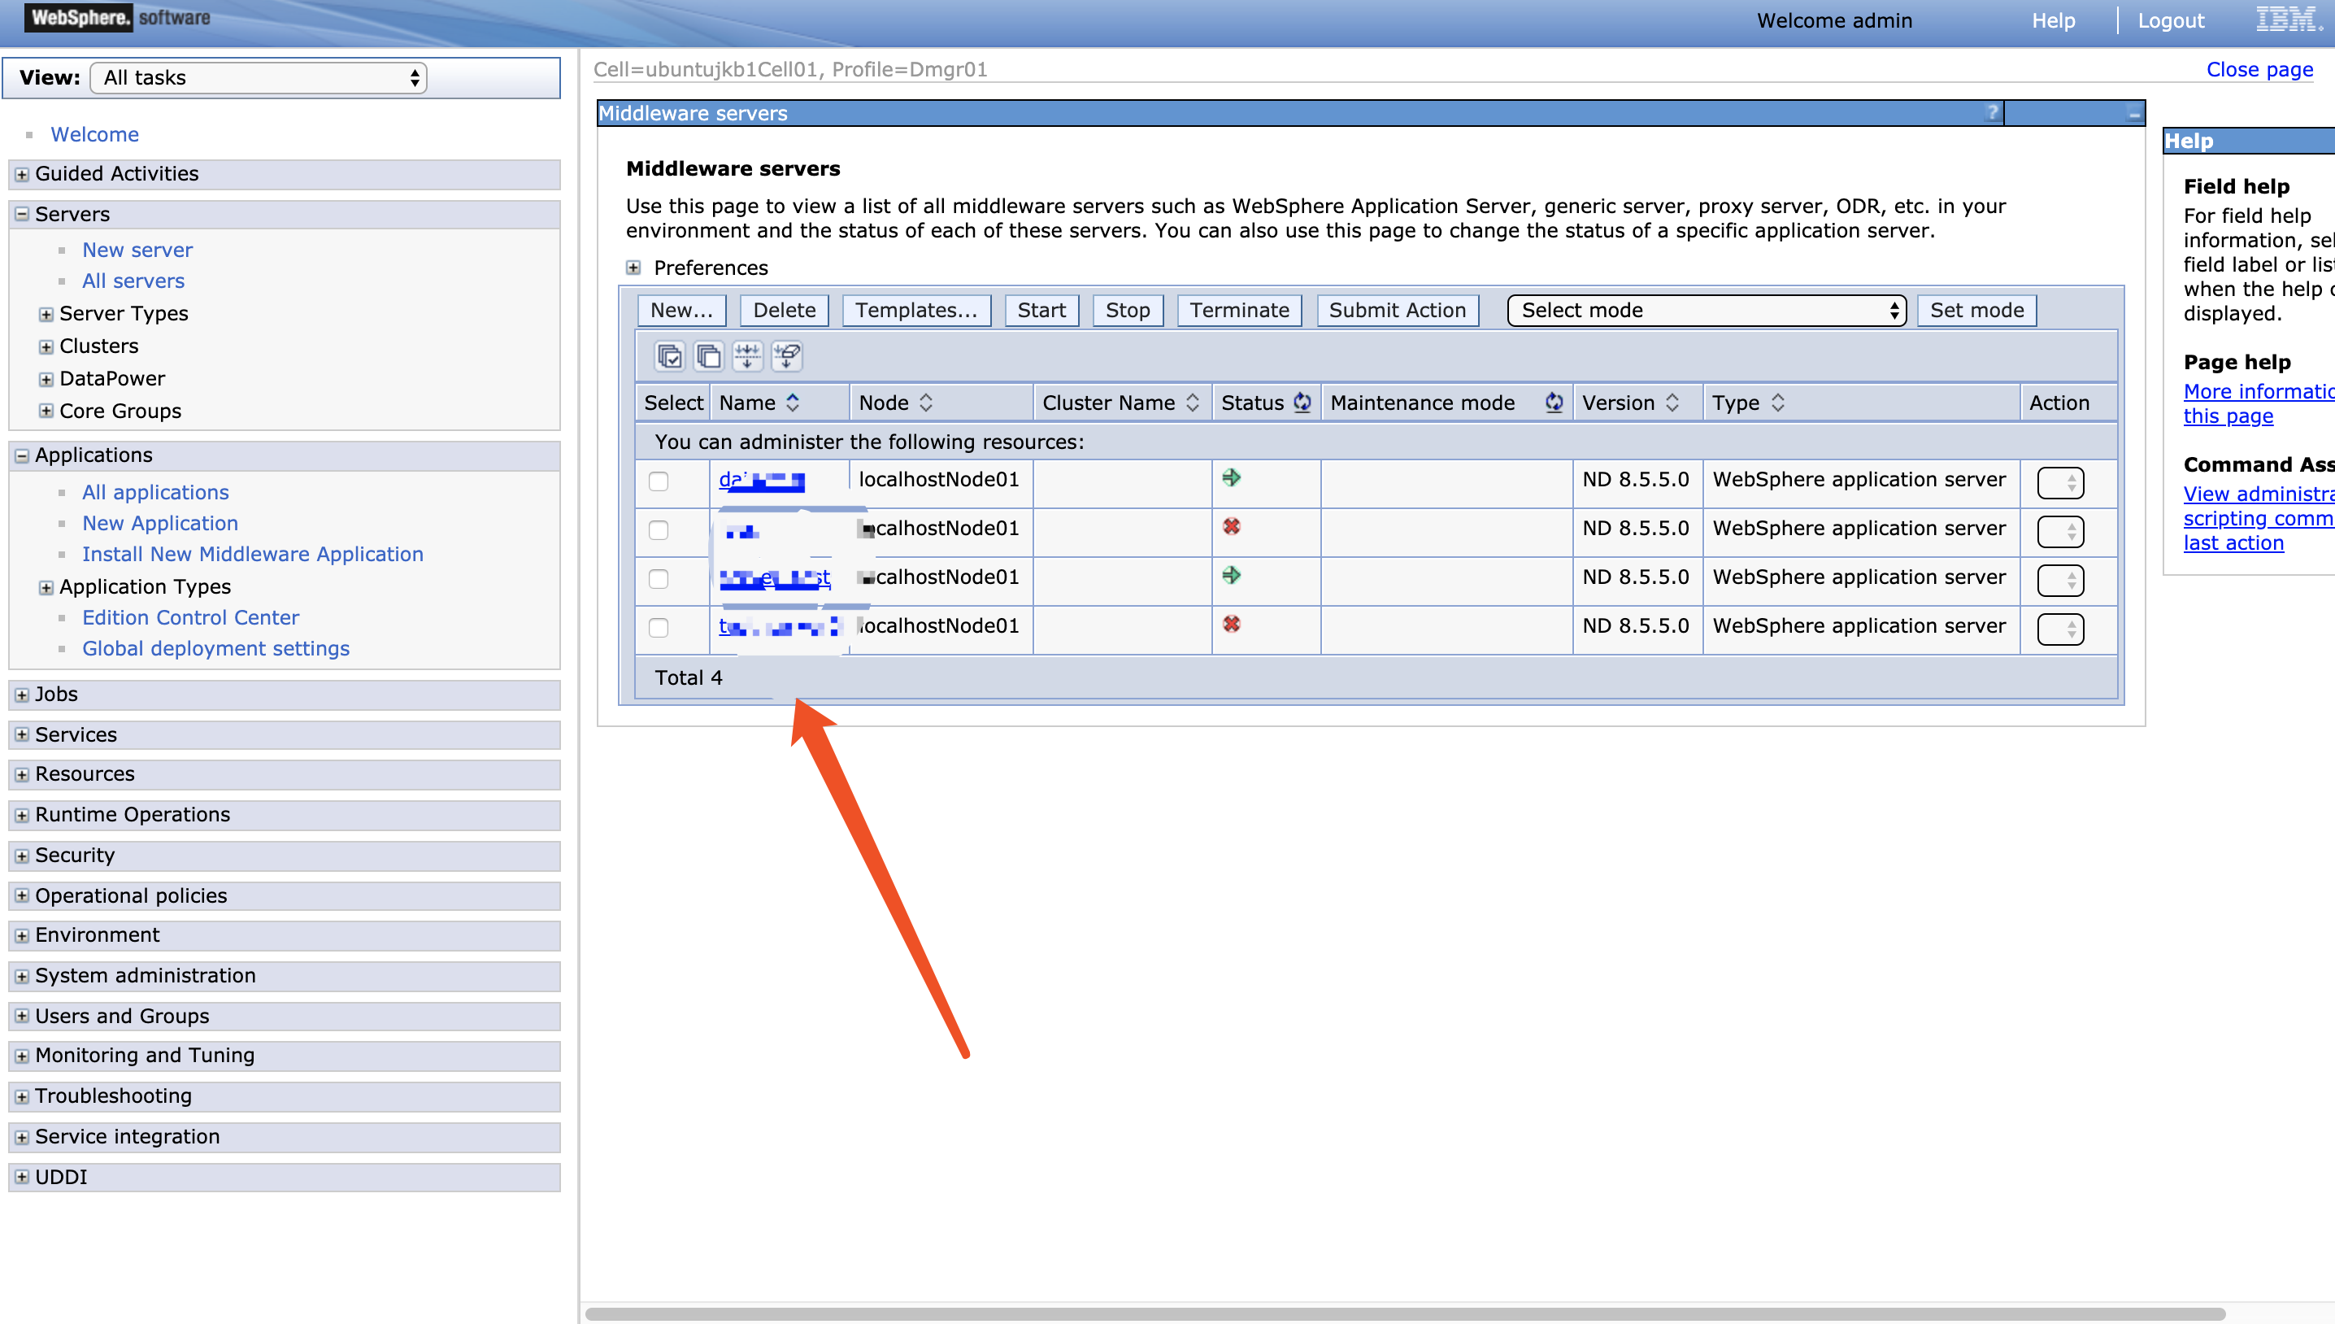The width and height of the screenshot is (2335, 1324).
Task: Click the started status icon in first row
Action: tap(1232, 478)
